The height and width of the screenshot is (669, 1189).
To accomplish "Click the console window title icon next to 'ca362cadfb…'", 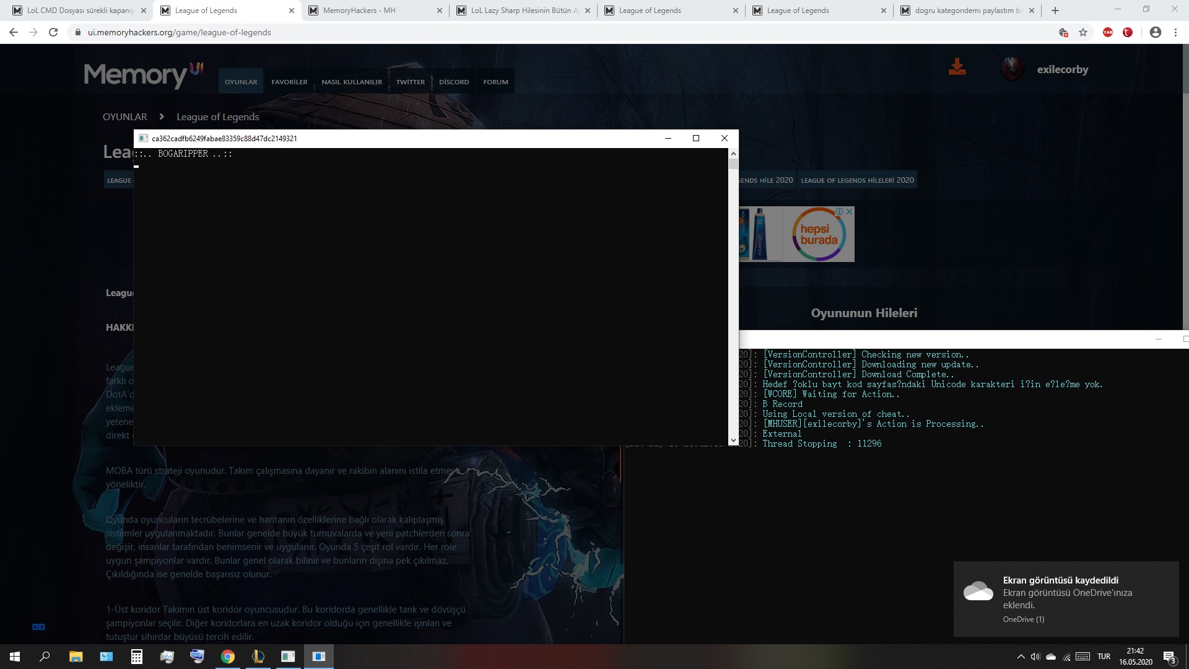I will [x=143, y=139].
